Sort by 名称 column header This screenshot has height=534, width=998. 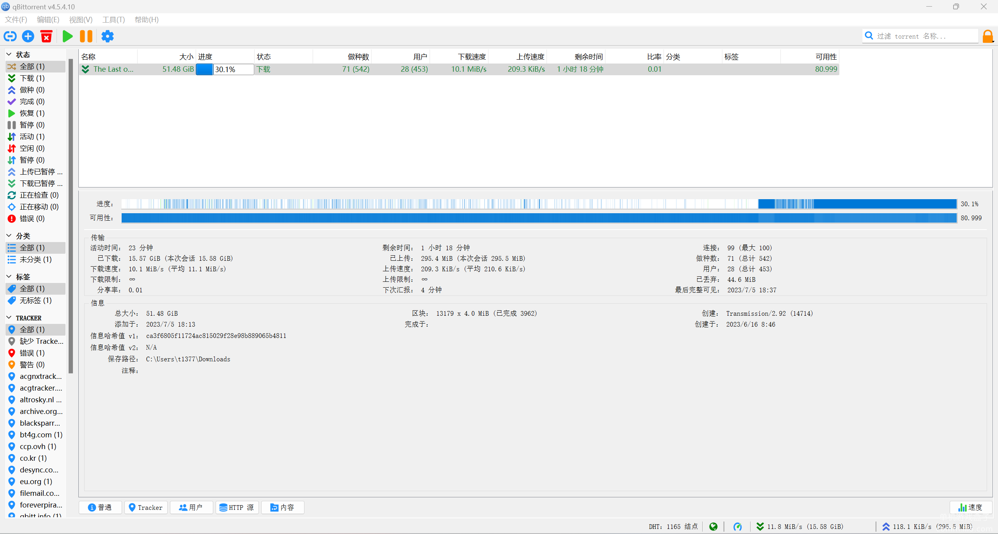click(x=108, y=57)
